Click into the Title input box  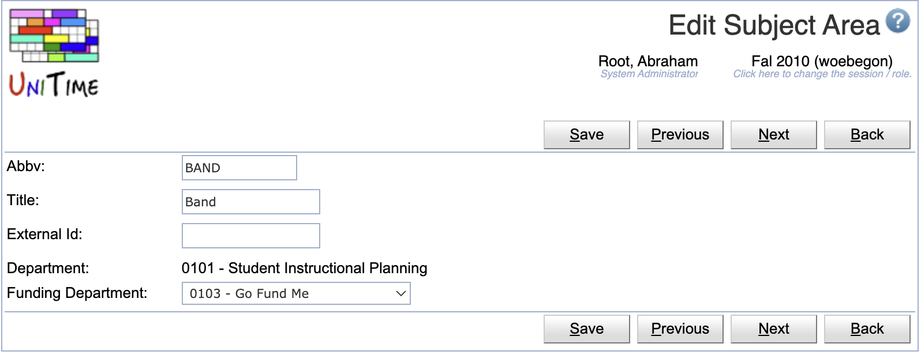pyautogui.click(x=251, y=202)
